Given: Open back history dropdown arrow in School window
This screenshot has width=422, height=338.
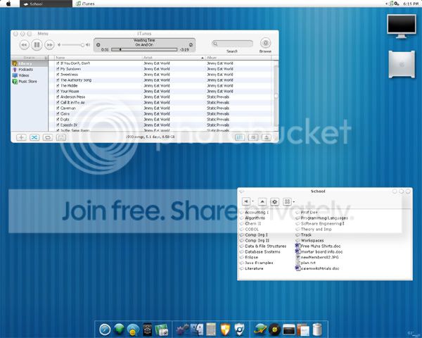Looking at the screenshot, I should click(x=252, y=201).
